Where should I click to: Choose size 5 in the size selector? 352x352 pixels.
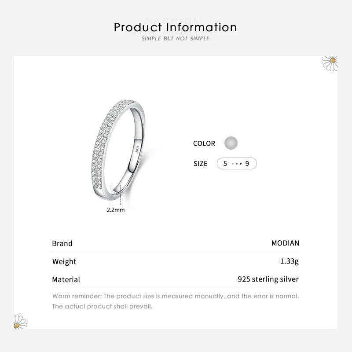[225, 164]
